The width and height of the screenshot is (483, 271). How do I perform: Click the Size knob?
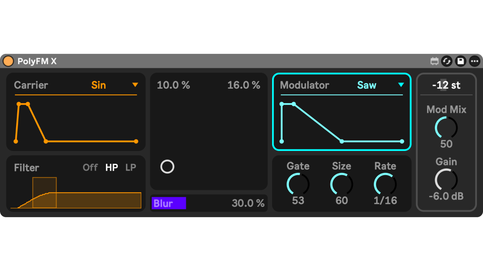click(341, 184)
